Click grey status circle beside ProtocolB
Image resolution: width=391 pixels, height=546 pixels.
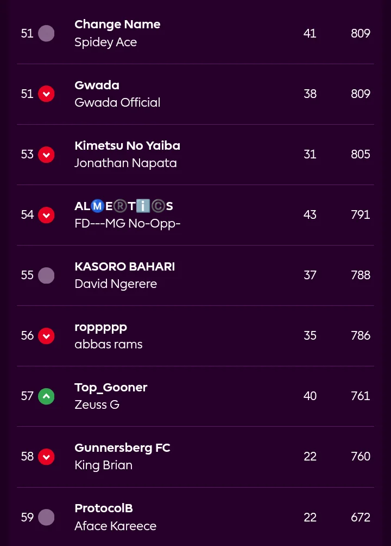[46, 517]
